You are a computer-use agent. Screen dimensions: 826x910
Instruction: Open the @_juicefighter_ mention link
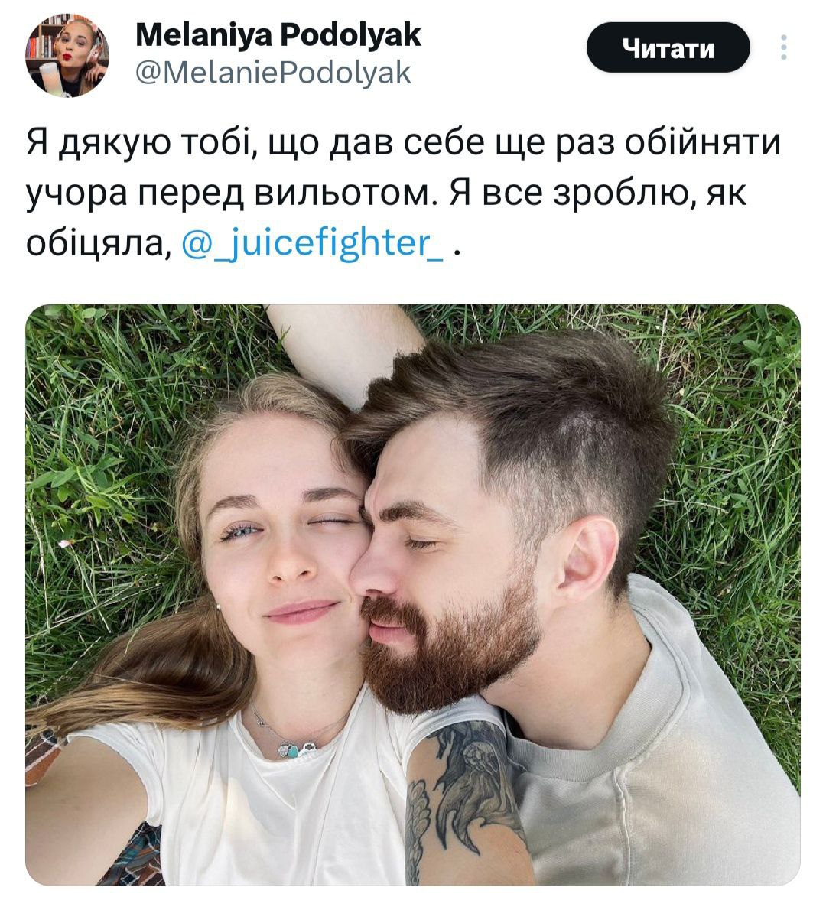[314, 244]
